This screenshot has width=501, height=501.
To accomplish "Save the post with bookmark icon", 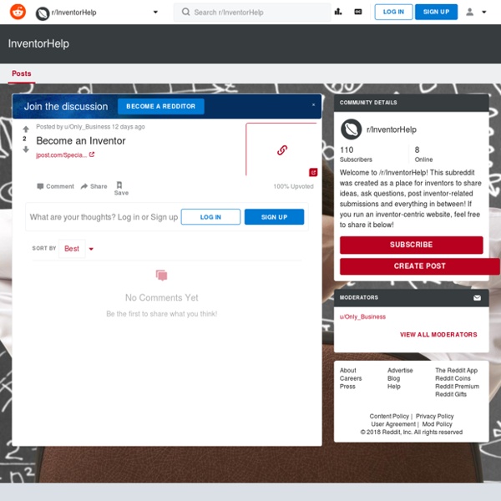I will point(121,188).
